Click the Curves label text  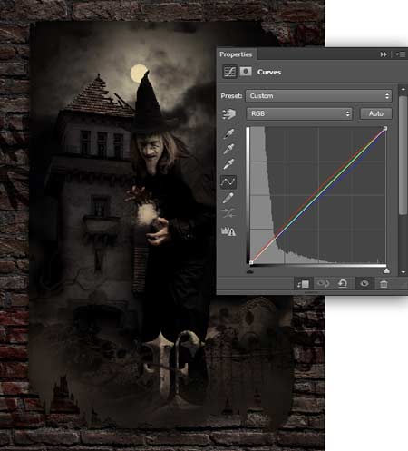[269, 72]
